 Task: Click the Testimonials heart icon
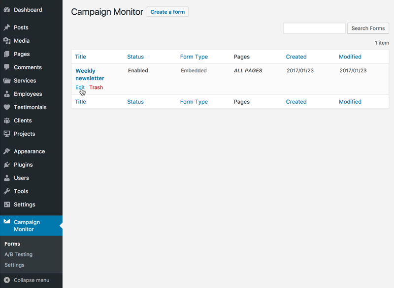coord(7,107)
